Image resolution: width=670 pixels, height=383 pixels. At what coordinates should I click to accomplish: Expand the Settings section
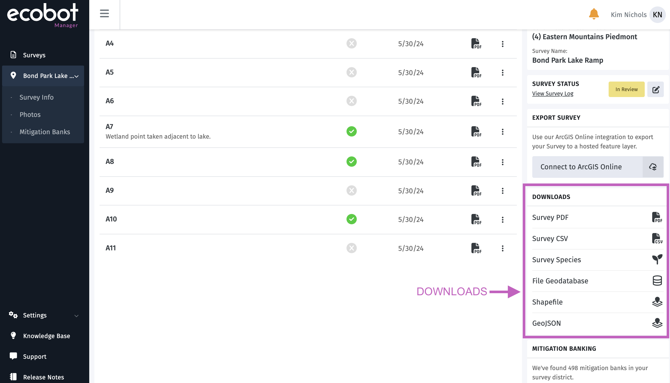click(x=76, y=315)
